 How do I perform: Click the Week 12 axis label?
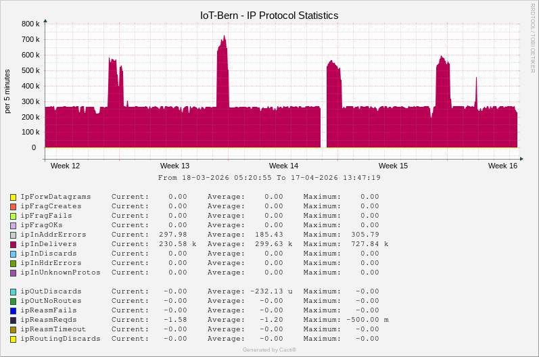[65, 166]
